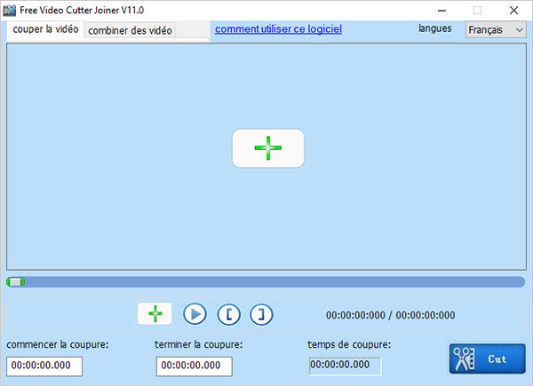Expand the Français language dropdown
533x386 pixels.
pyautogui.click(x=496, y=30)
